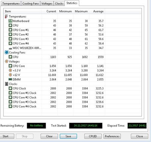Viewport: 151px width, 142px height.
Task: Click the +3.3 V voltage icon
Action: point(10,70)
